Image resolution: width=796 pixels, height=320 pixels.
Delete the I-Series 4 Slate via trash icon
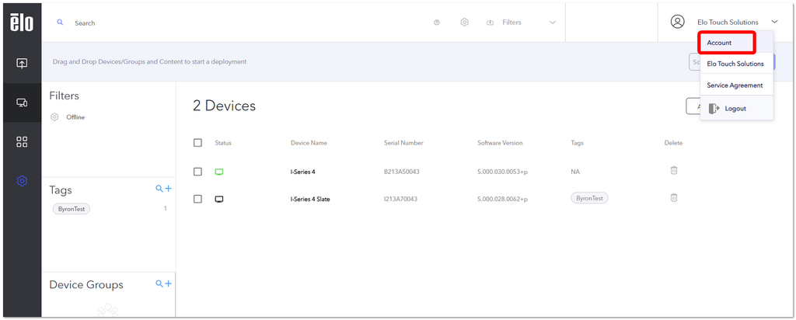click(x=674, y=198)
